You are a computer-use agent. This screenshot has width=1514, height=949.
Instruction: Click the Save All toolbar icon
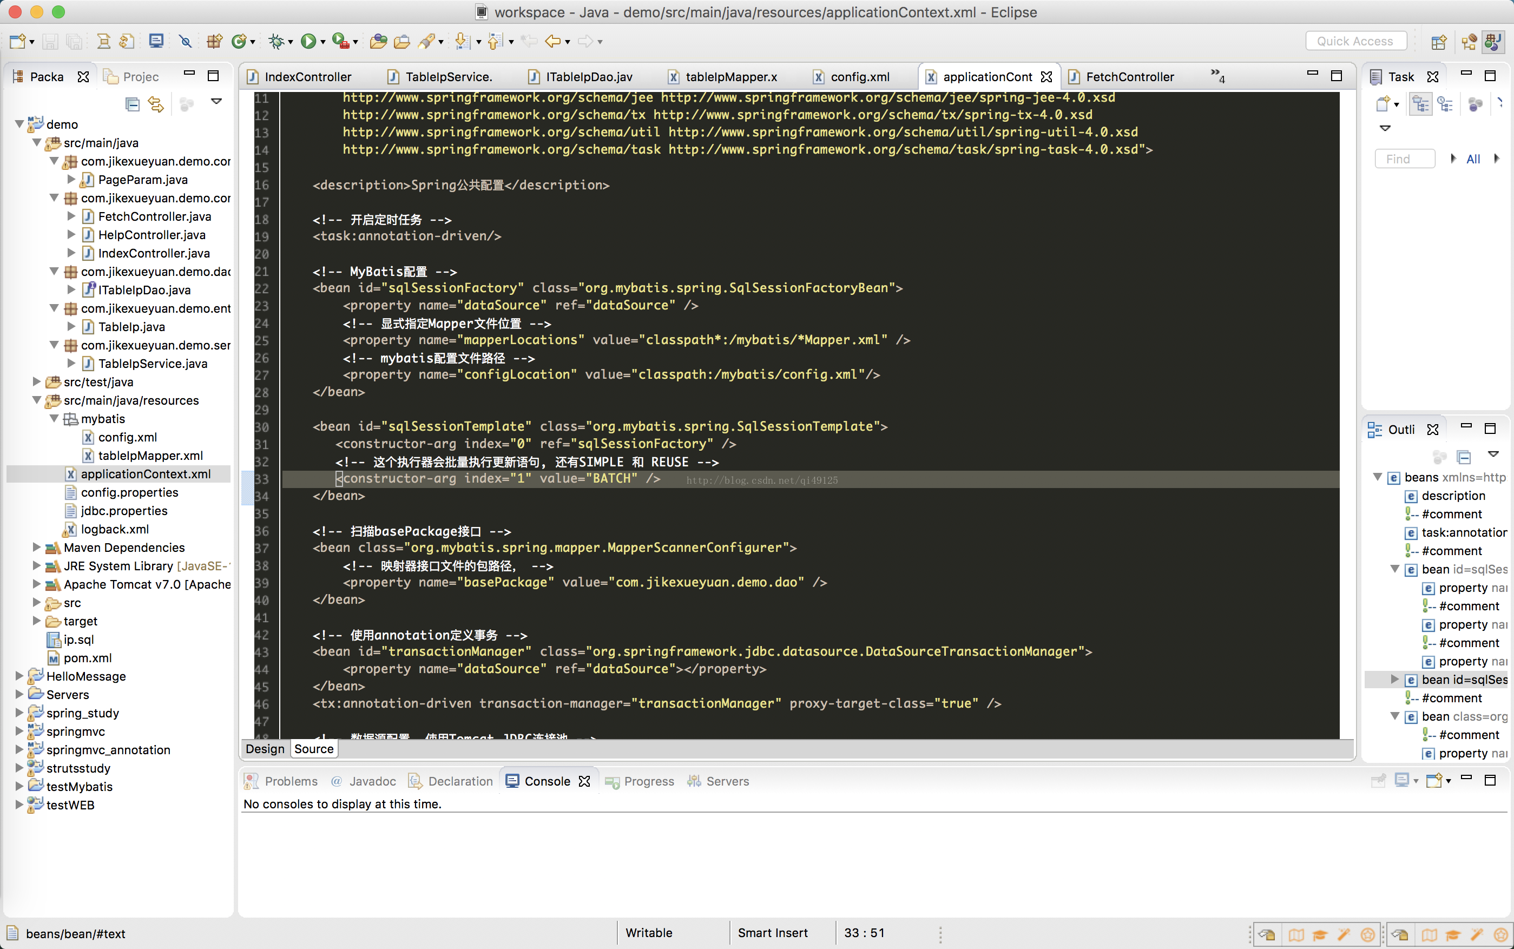click(x=74, y=42)
